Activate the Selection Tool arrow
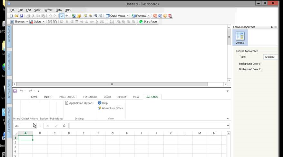The height and width of the screenshot is (157, 283). (x=62, y=16)
